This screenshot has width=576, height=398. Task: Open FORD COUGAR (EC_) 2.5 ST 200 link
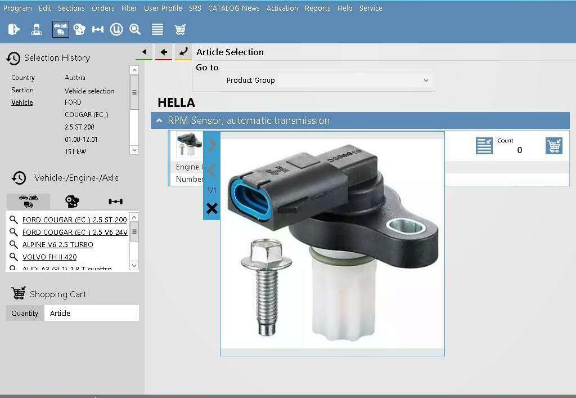coord(75,220)
